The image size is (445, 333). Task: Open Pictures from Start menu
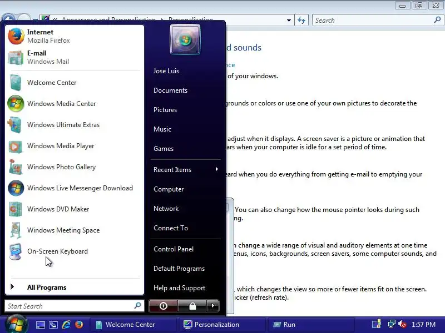[165, 110]
